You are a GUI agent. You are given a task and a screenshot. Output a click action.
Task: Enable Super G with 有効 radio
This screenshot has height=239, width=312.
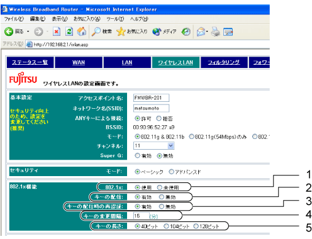point(137,155)
